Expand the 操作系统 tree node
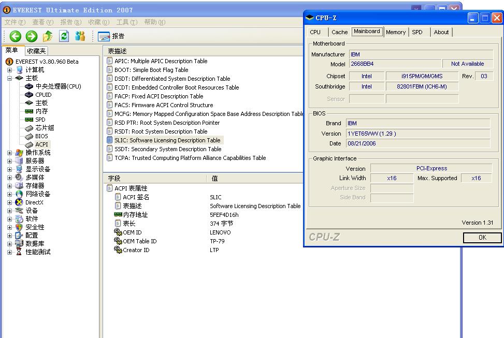 pyautogui.click(x=10, y=153)
